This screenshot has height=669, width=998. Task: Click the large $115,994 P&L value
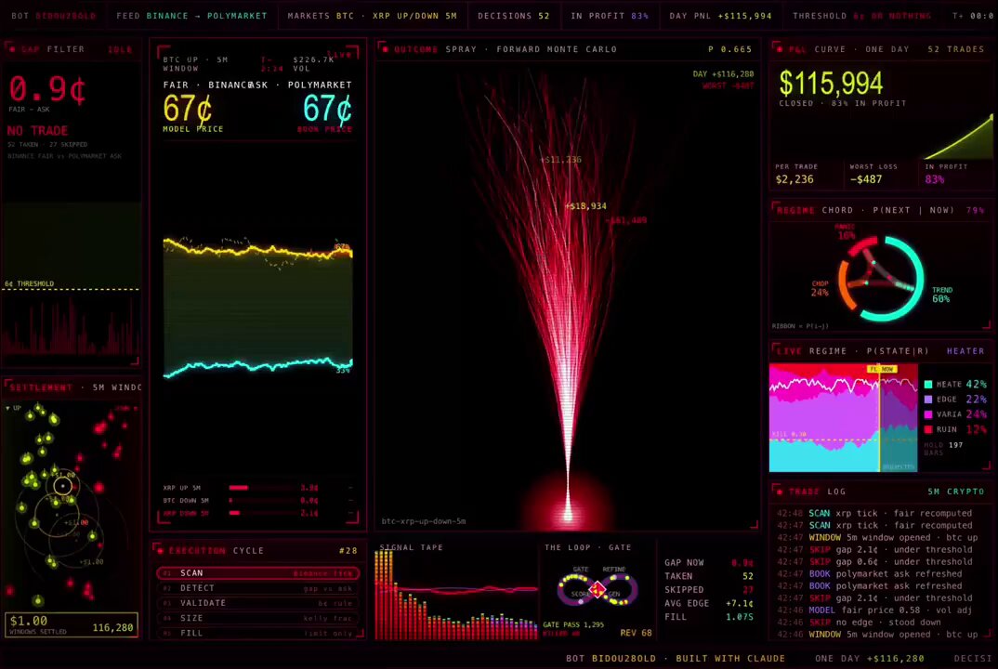[832, 84]
